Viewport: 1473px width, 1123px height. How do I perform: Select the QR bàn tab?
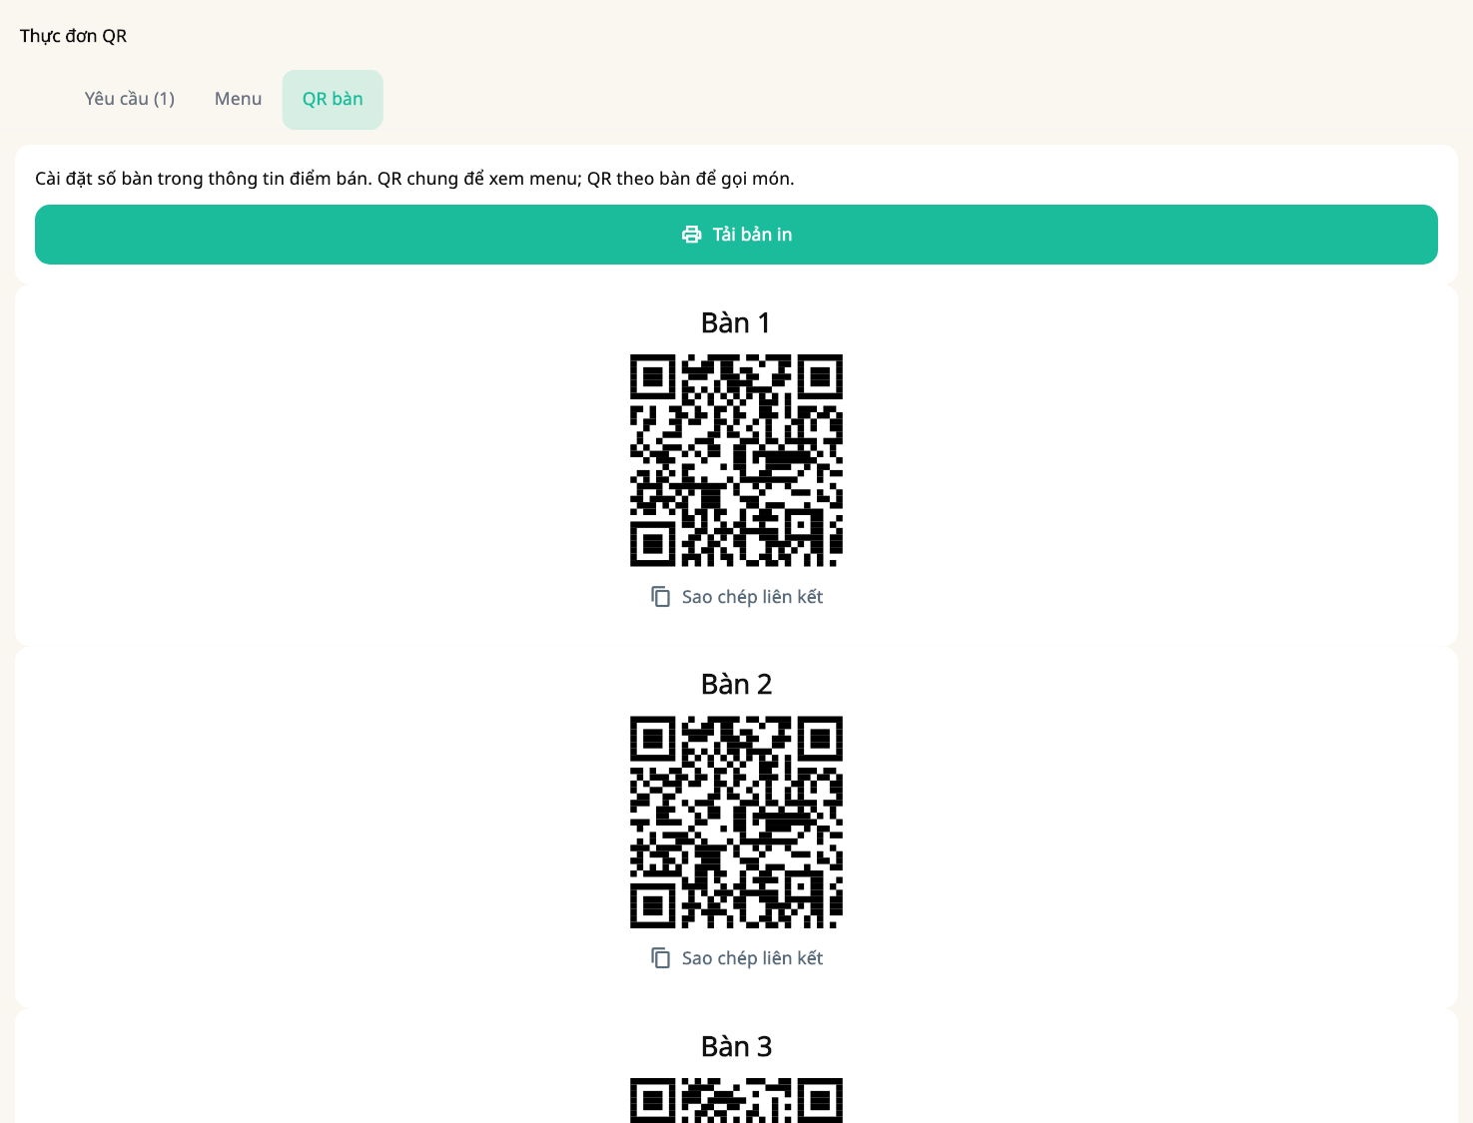point(333,99)
